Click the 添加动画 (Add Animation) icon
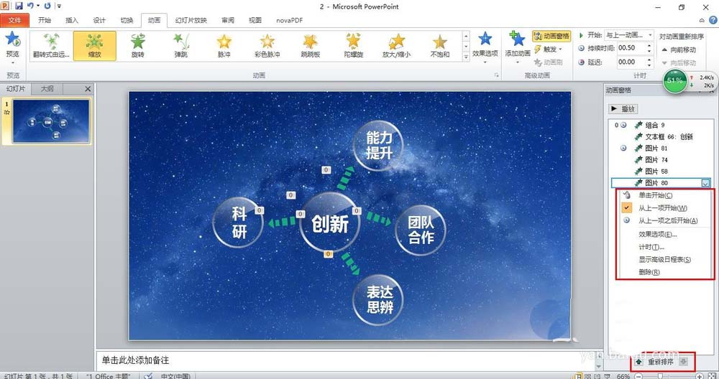This screenshot has width=719, height=379. pyautogui.click(x=518, y=45)
